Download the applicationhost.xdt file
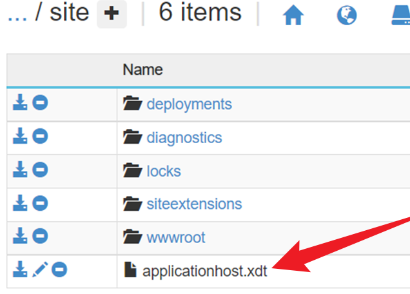 click(x=21, y=270)
